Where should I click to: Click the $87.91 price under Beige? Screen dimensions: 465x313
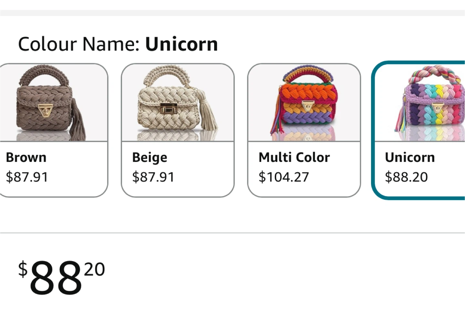click(153, 177)
